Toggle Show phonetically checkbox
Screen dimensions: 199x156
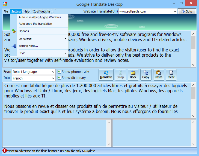coord(59,72)
